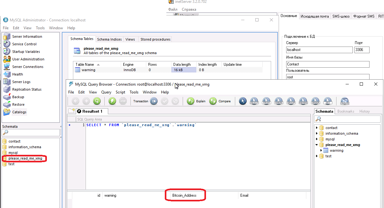Click the Forward arrow in Query Browser toolbar
The image size is (384, 208).
[86, 101]
